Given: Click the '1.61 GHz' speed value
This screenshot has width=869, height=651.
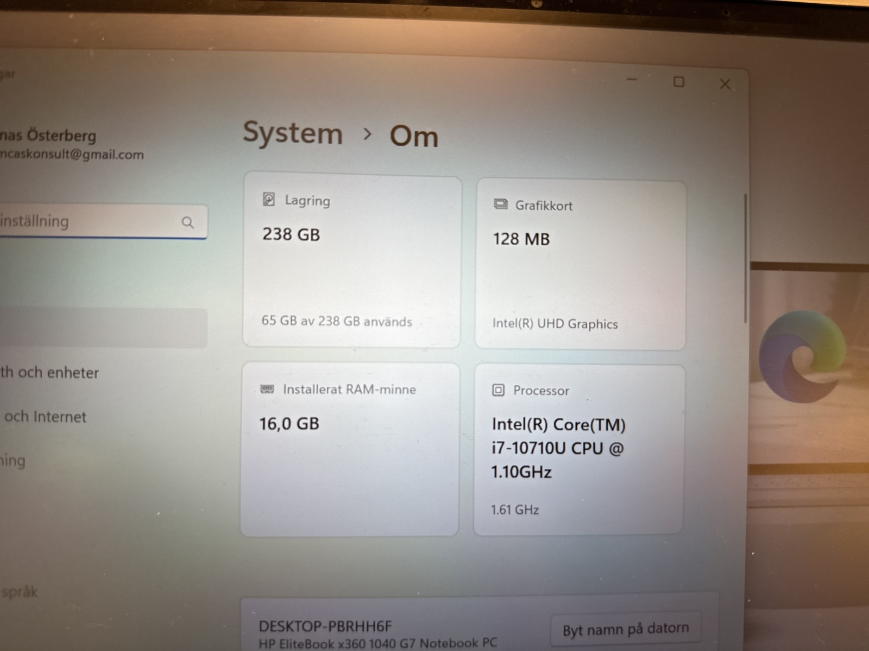Looking at the screenshot, I should click(515, 509).
